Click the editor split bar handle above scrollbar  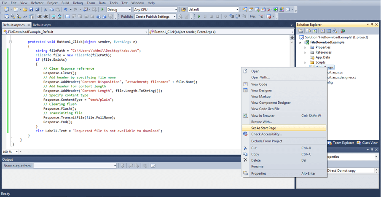tap(292, 38)
